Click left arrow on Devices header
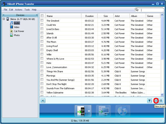Viewport: 166px width, 124px height. (4, 15)
